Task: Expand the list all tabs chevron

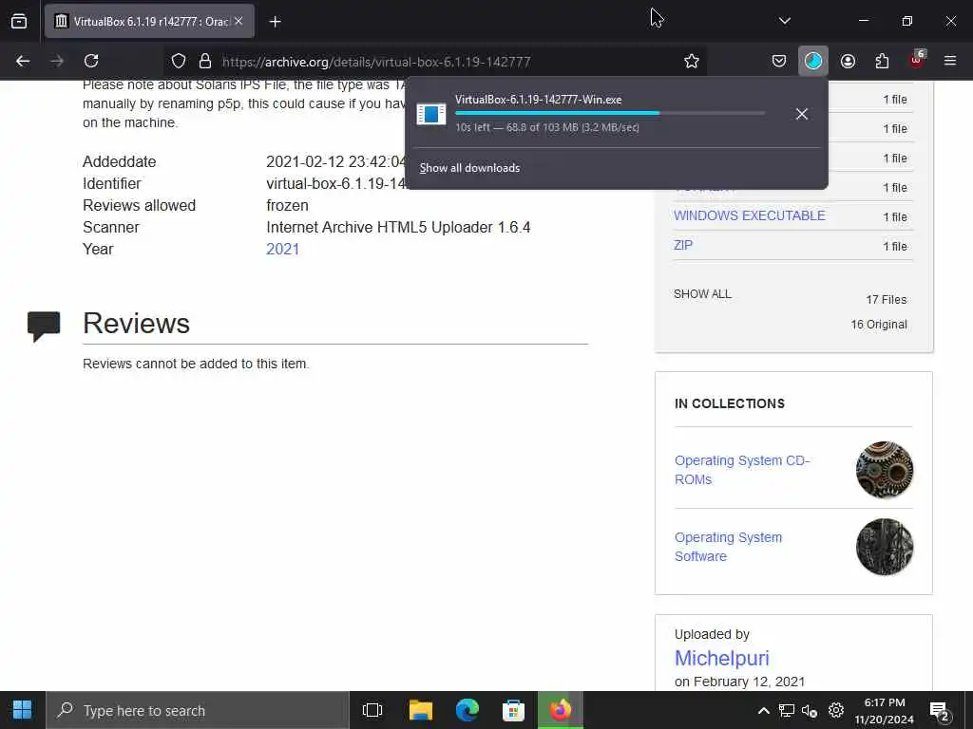Action: [784, 21]
